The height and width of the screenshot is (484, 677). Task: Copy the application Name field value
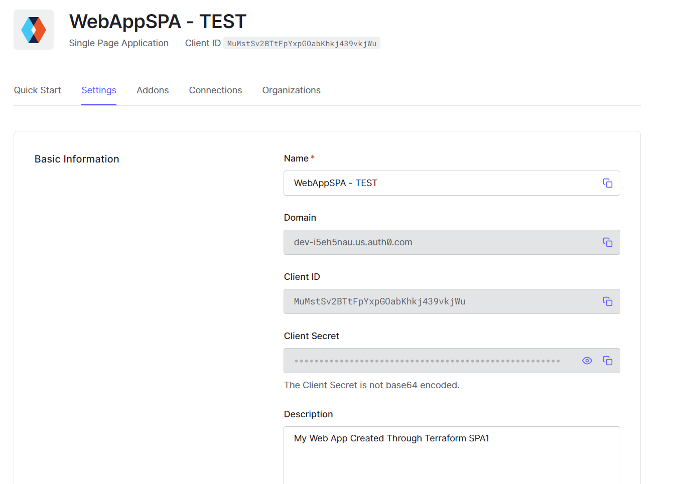coord(607,183)
